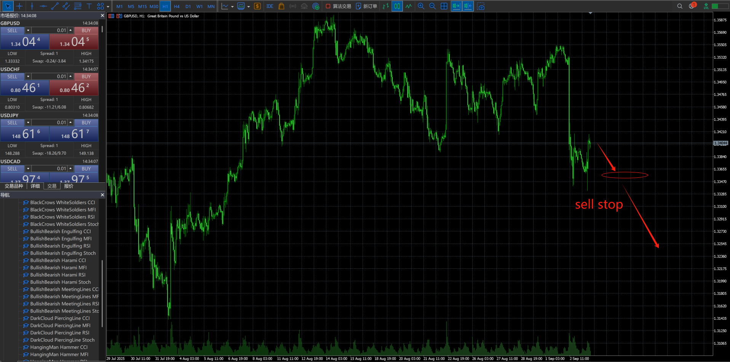
Task: Switch to candlestick chart display
Action: [x=397, y=6]
